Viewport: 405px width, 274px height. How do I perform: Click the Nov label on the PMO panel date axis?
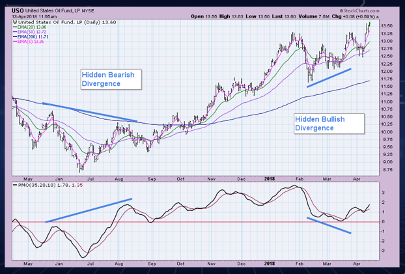tap(212, 264)
